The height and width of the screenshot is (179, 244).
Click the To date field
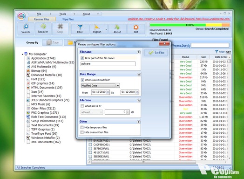(x=129, y=92)
